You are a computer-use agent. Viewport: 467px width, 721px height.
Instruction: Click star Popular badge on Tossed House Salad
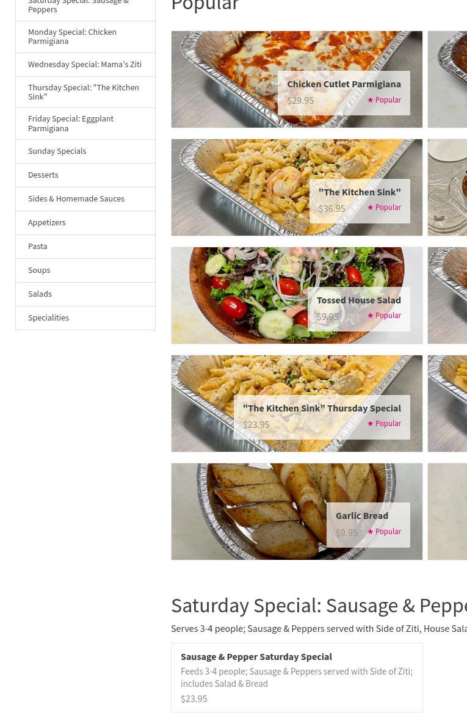[384, 316]
